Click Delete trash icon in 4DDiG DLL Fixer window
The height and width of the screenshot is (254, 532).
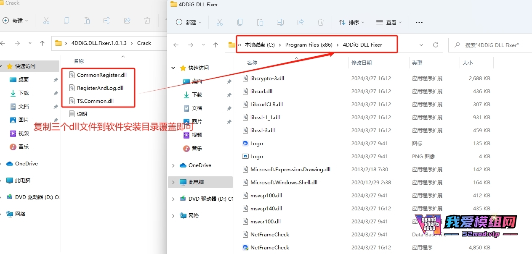(320, 22)
